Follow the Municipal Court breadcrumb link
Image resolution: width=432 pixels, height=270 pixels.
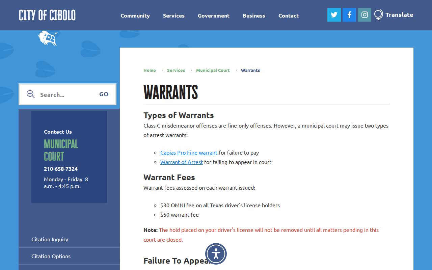pos(213,70)
